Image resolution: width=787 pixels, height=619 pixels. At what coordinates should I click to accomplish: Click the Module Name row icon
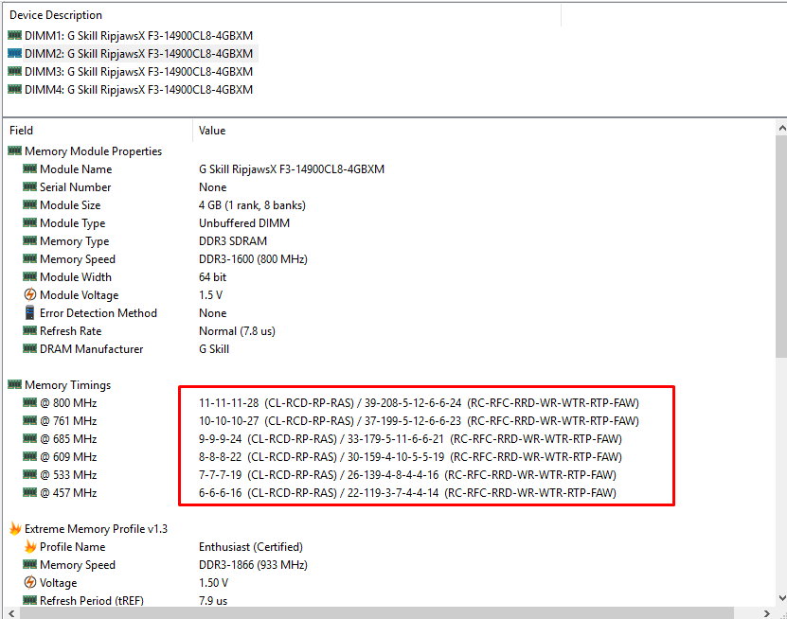[29, 168]
